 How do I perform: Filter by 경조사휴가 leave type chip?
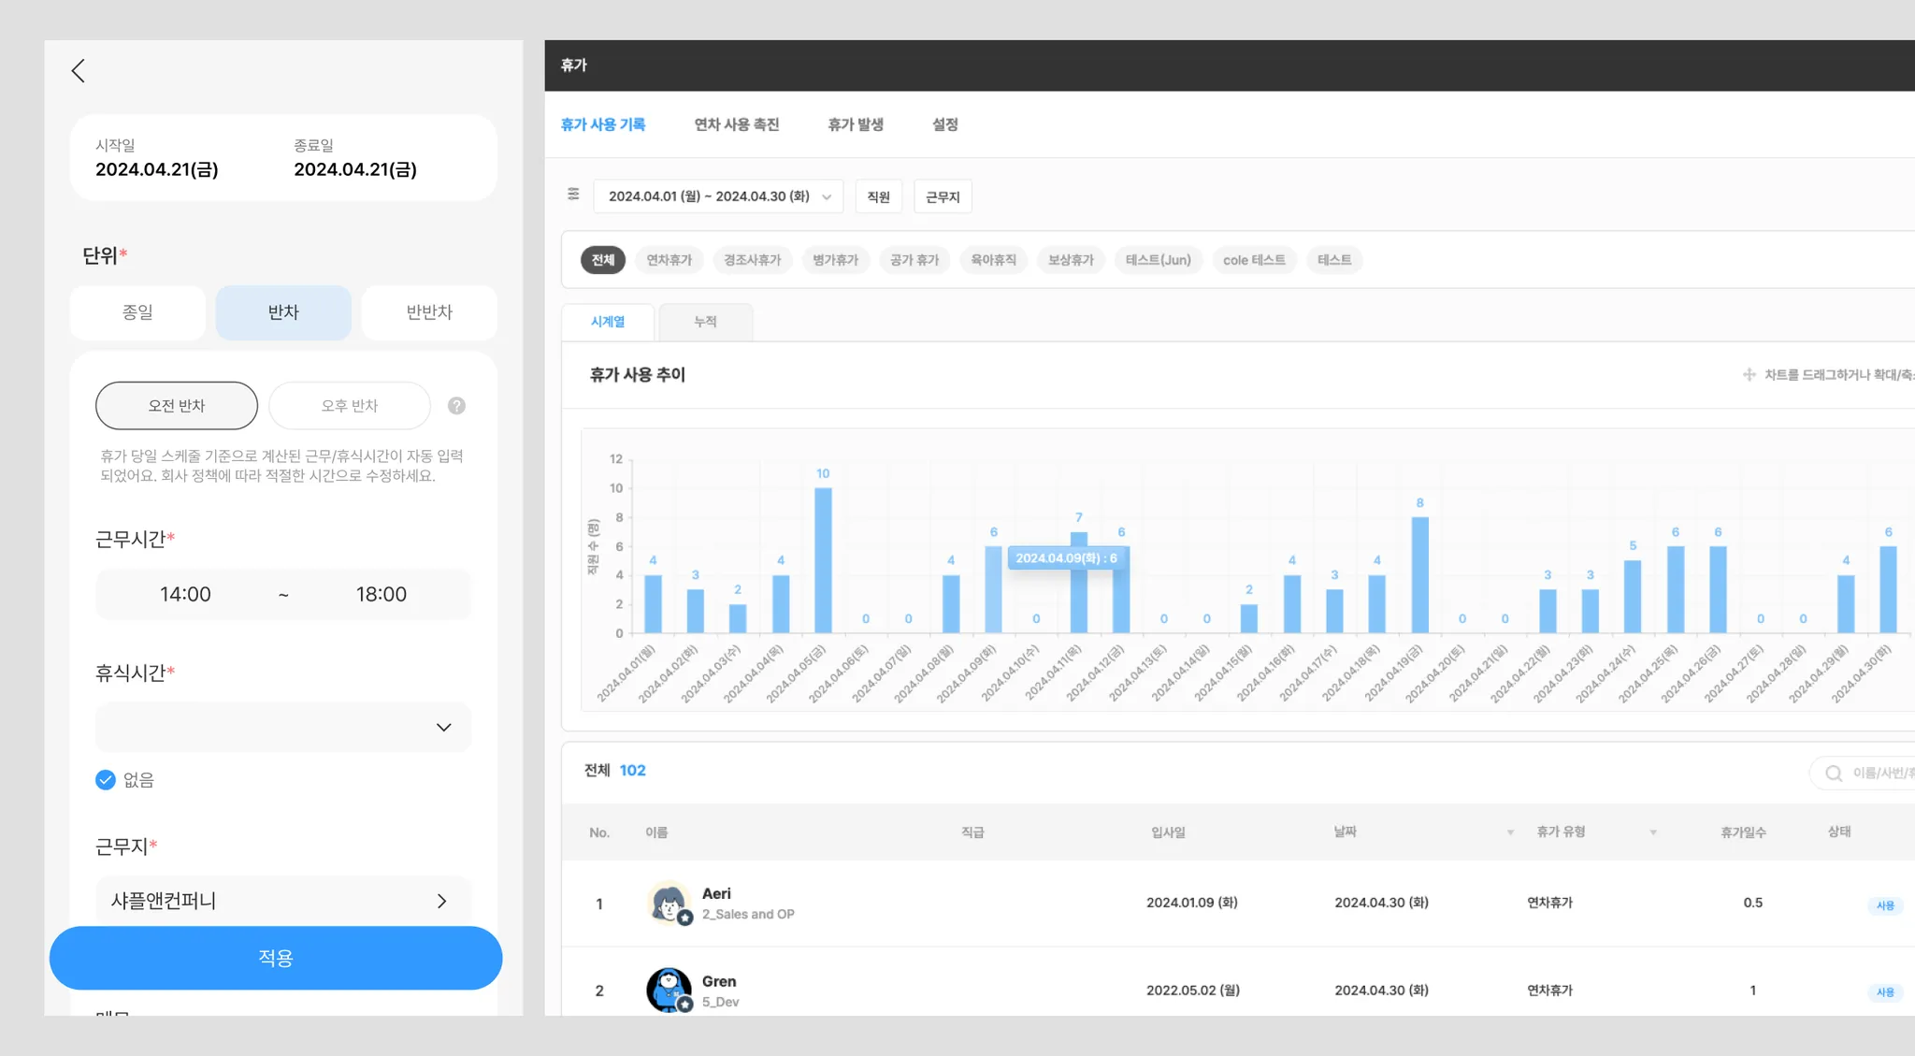pyautogui.click(x=753, y=260)
